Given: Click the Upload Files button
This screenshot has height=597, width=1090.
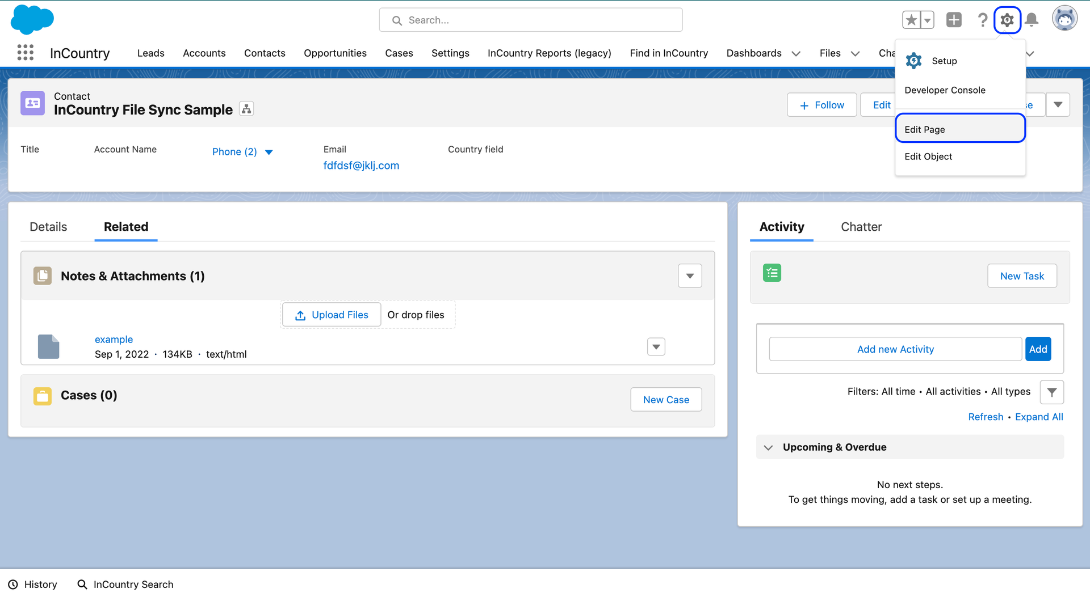Looking at the screenshot, I should click(332, 315).
